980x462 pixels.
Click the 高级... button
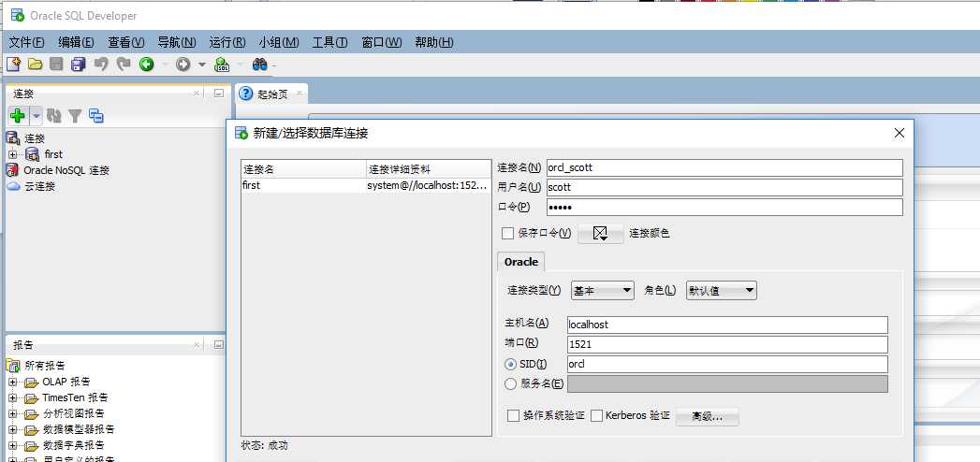(708, 416)
